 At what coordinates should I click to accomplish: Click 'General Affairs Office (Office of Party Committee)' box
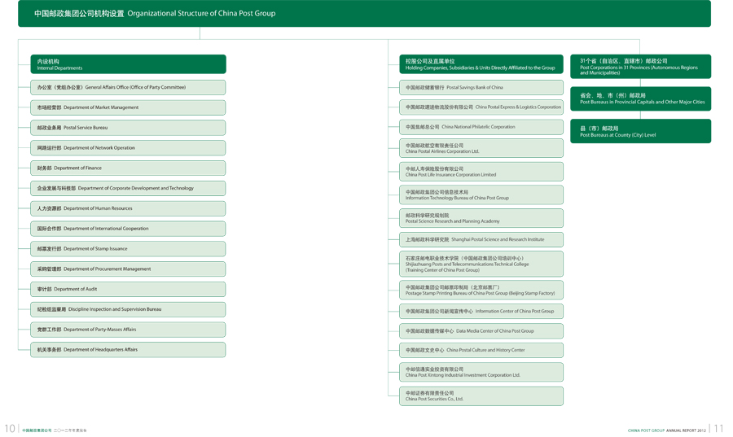128,87
